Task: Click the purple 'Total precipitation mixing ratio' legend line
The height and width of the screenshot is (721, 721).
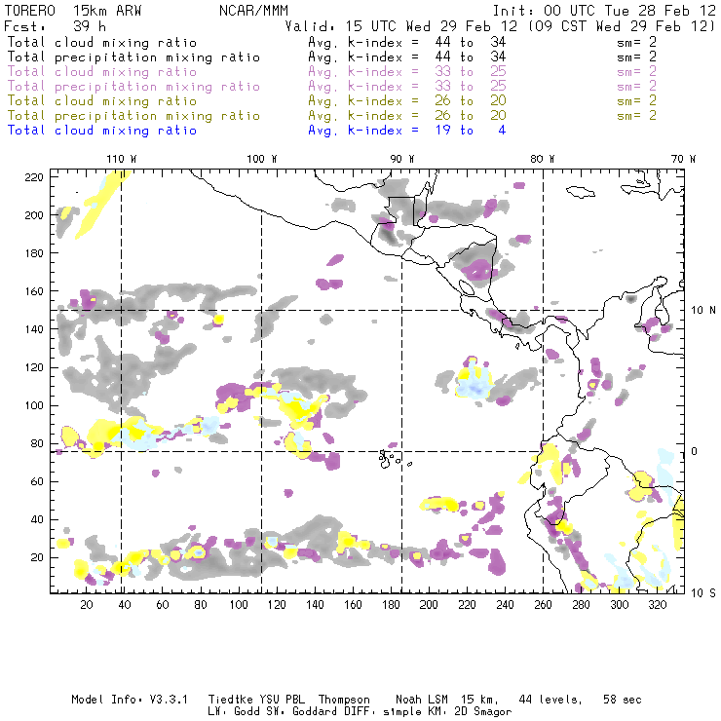Action: 133,87
